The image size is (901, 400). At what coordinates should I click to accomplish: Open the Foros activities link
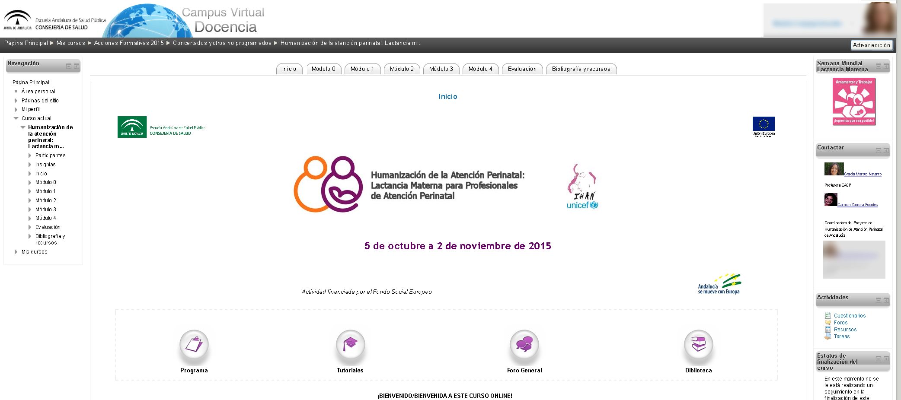pos(840,323)
